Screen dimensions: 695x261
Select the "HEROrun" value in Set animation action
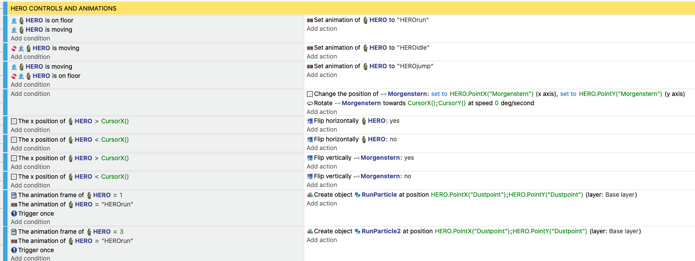pos(413,20)
